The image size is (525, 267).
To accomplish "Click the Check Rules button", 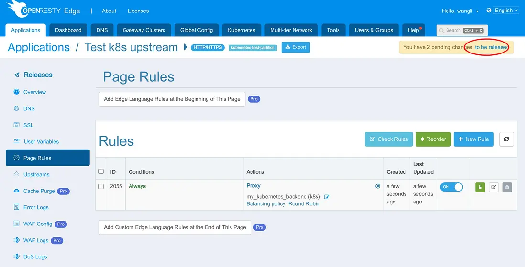I will (x=389, y=139).
